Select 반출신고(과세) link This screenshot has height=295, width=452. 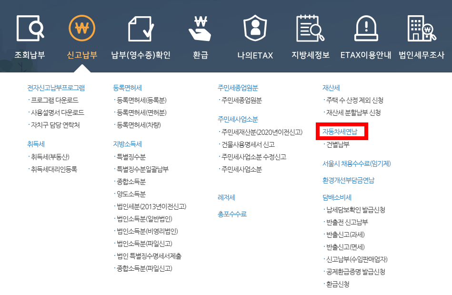click(x=345, y=234)
